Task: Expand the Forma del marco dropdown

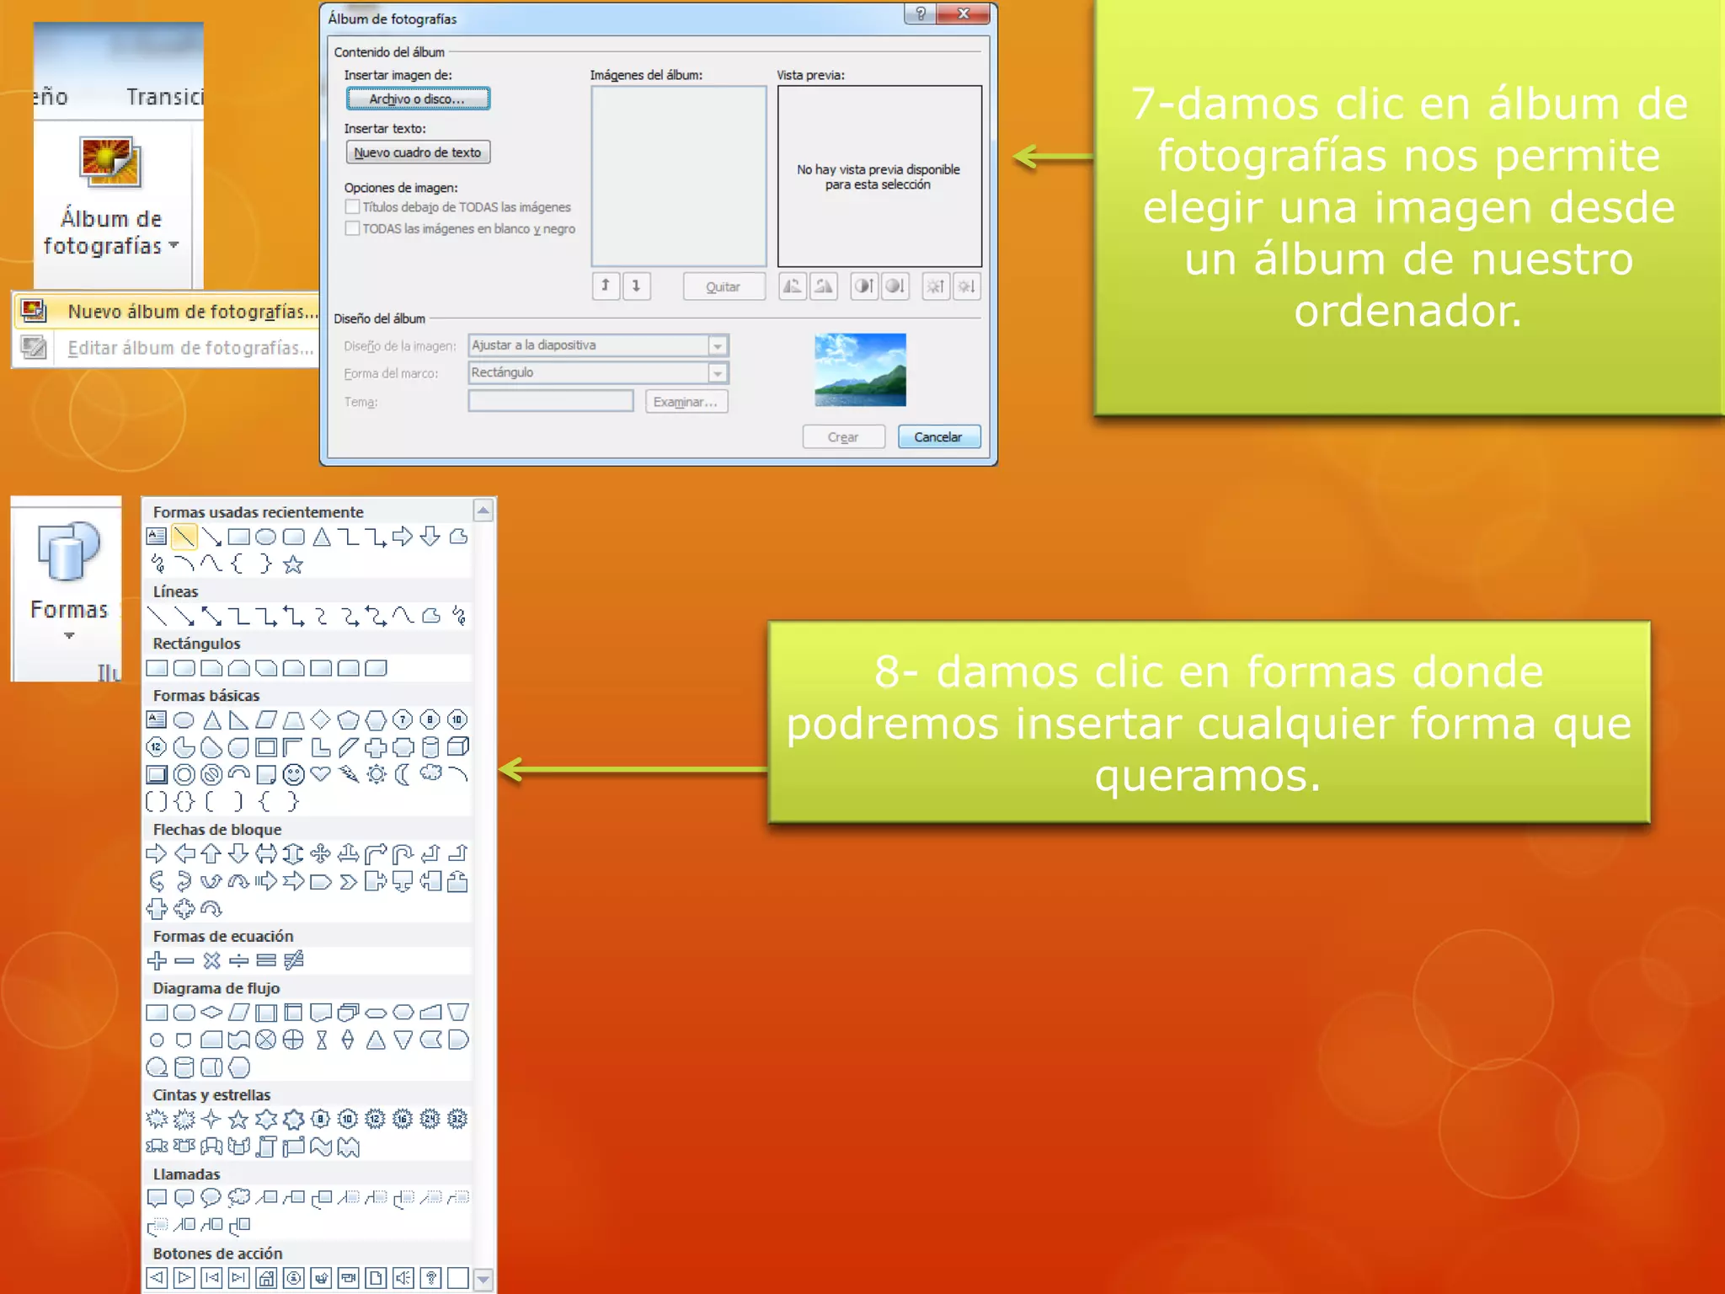Action: click(x=718, y=372)
